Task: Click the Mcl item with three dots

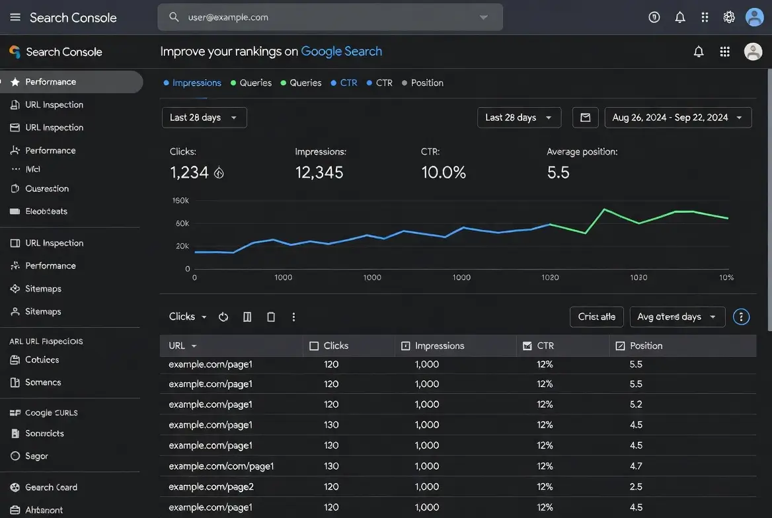Action: click(x=26, y=169)
